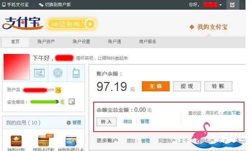
Task: Click the 充值 recharge button
Action: click(156, 86)
